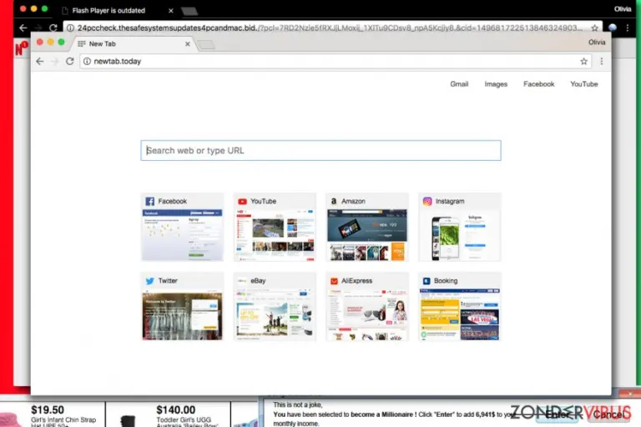Image resolution: width=641 pixels, height=427 pixels.
Task: Reload the newtab.today page
Action: tap(70, 61)
